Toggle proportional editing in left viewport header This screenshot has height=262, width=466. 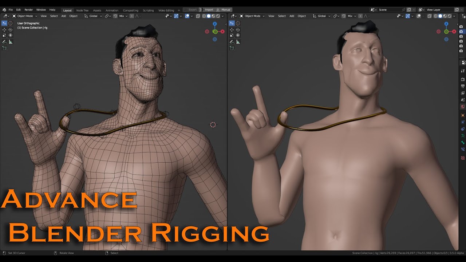[132, 16]
